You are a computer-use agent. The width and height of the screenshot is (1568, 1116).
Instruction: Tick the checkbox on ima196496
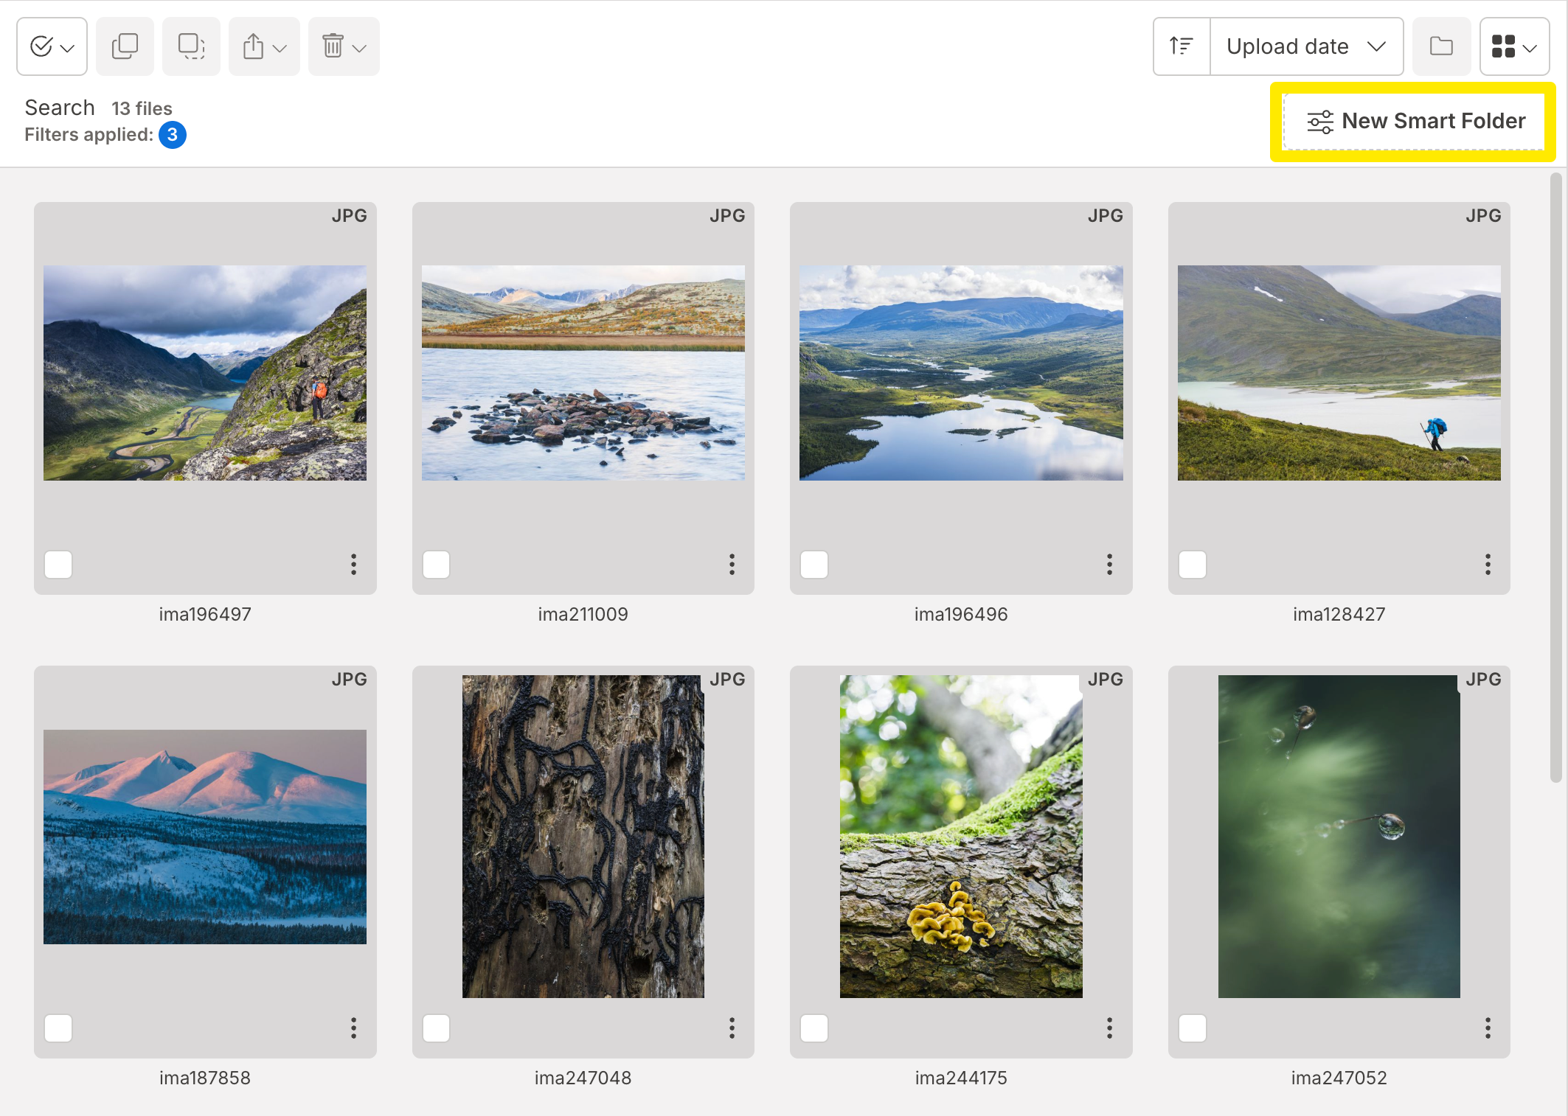[814, 565]
